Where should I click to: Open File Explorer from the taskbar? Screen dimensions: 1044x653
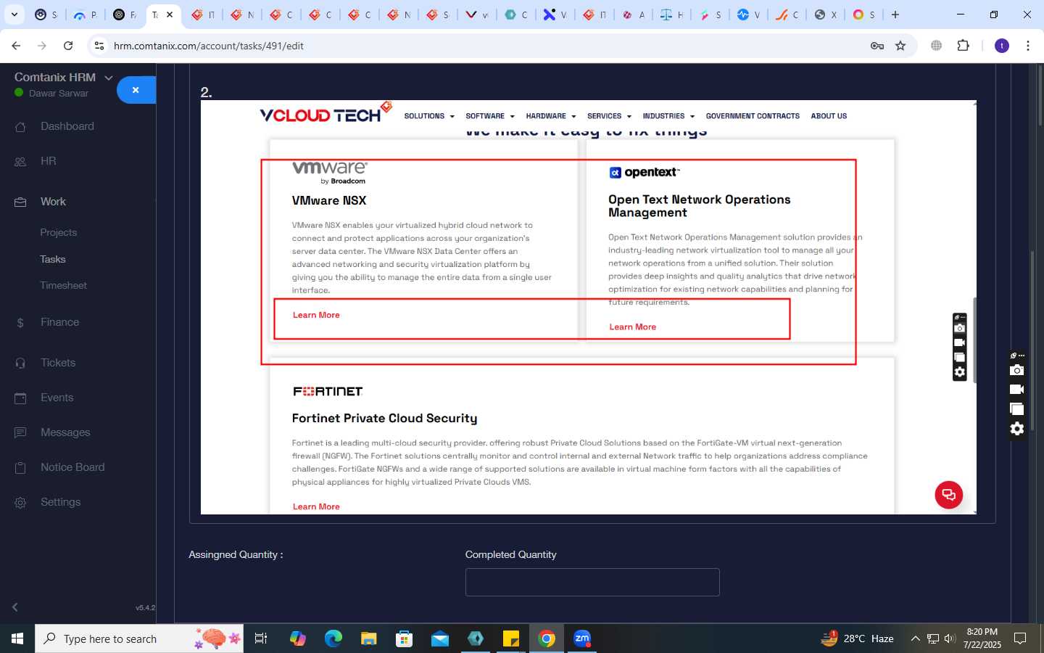coord(369,638)
